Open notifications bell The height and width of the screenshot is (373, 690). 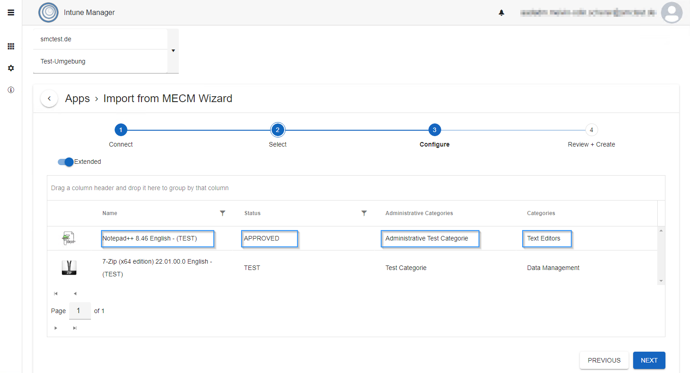(x=501, y=13)
